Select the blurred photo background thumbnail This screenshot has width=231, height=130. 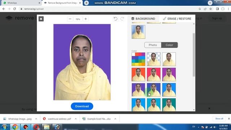click(x=138, y=32)
